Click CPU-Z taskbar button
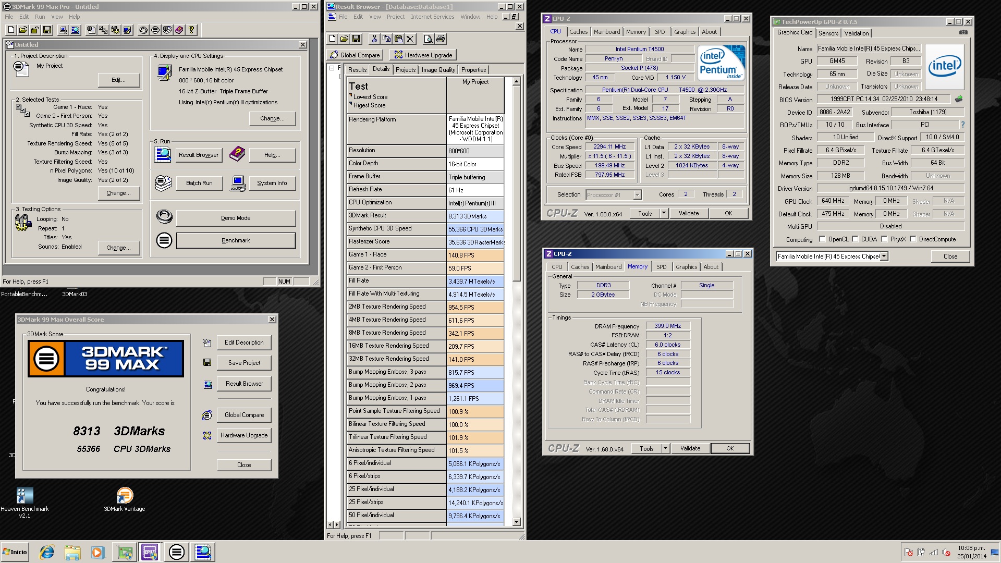The width and height of the screenshot is (1001, 563). 150,552
